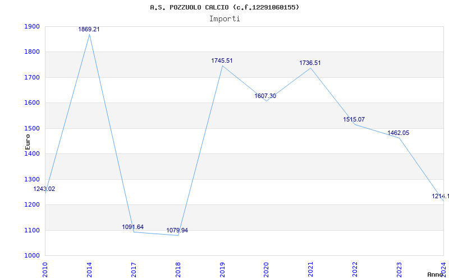Image resolution: width=449 pixels, height=280 pixels.
Task: Click the 2022 x-axis year label
Action: point(355,269)
